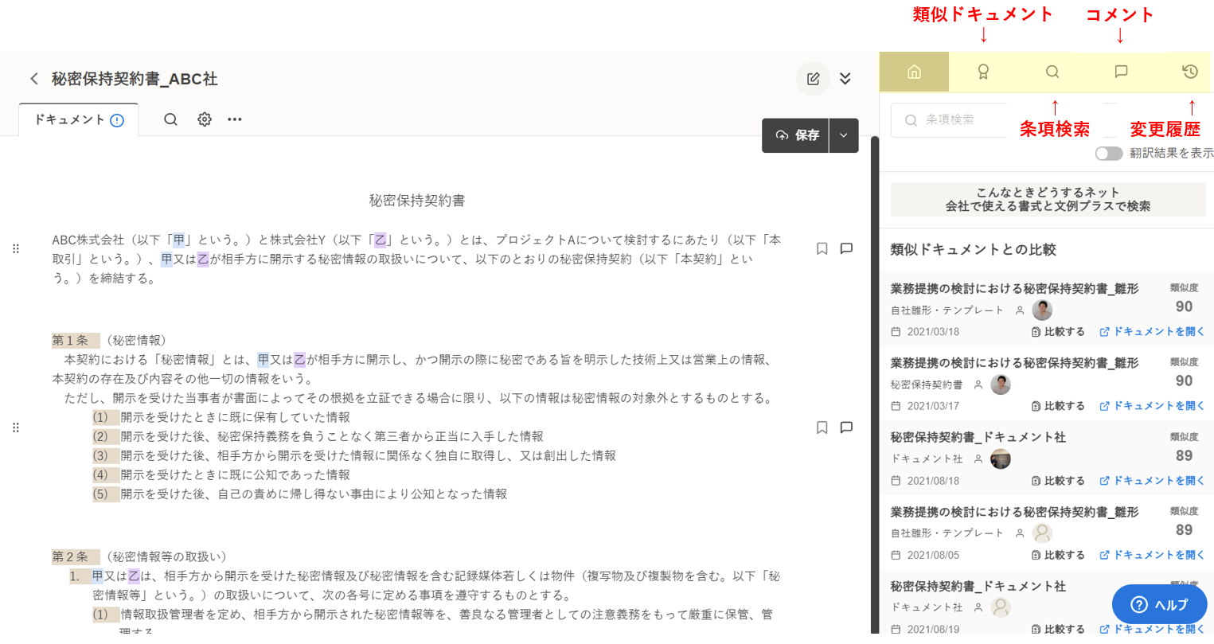Click the back arrow beside the document title
Viewport: 1214px width, 644px height.
pyautogui.click(x=33, y=79)
